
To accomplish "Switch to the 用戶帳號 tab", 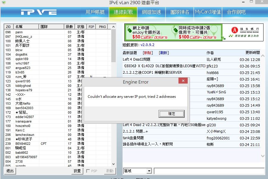I will [95, 12].
